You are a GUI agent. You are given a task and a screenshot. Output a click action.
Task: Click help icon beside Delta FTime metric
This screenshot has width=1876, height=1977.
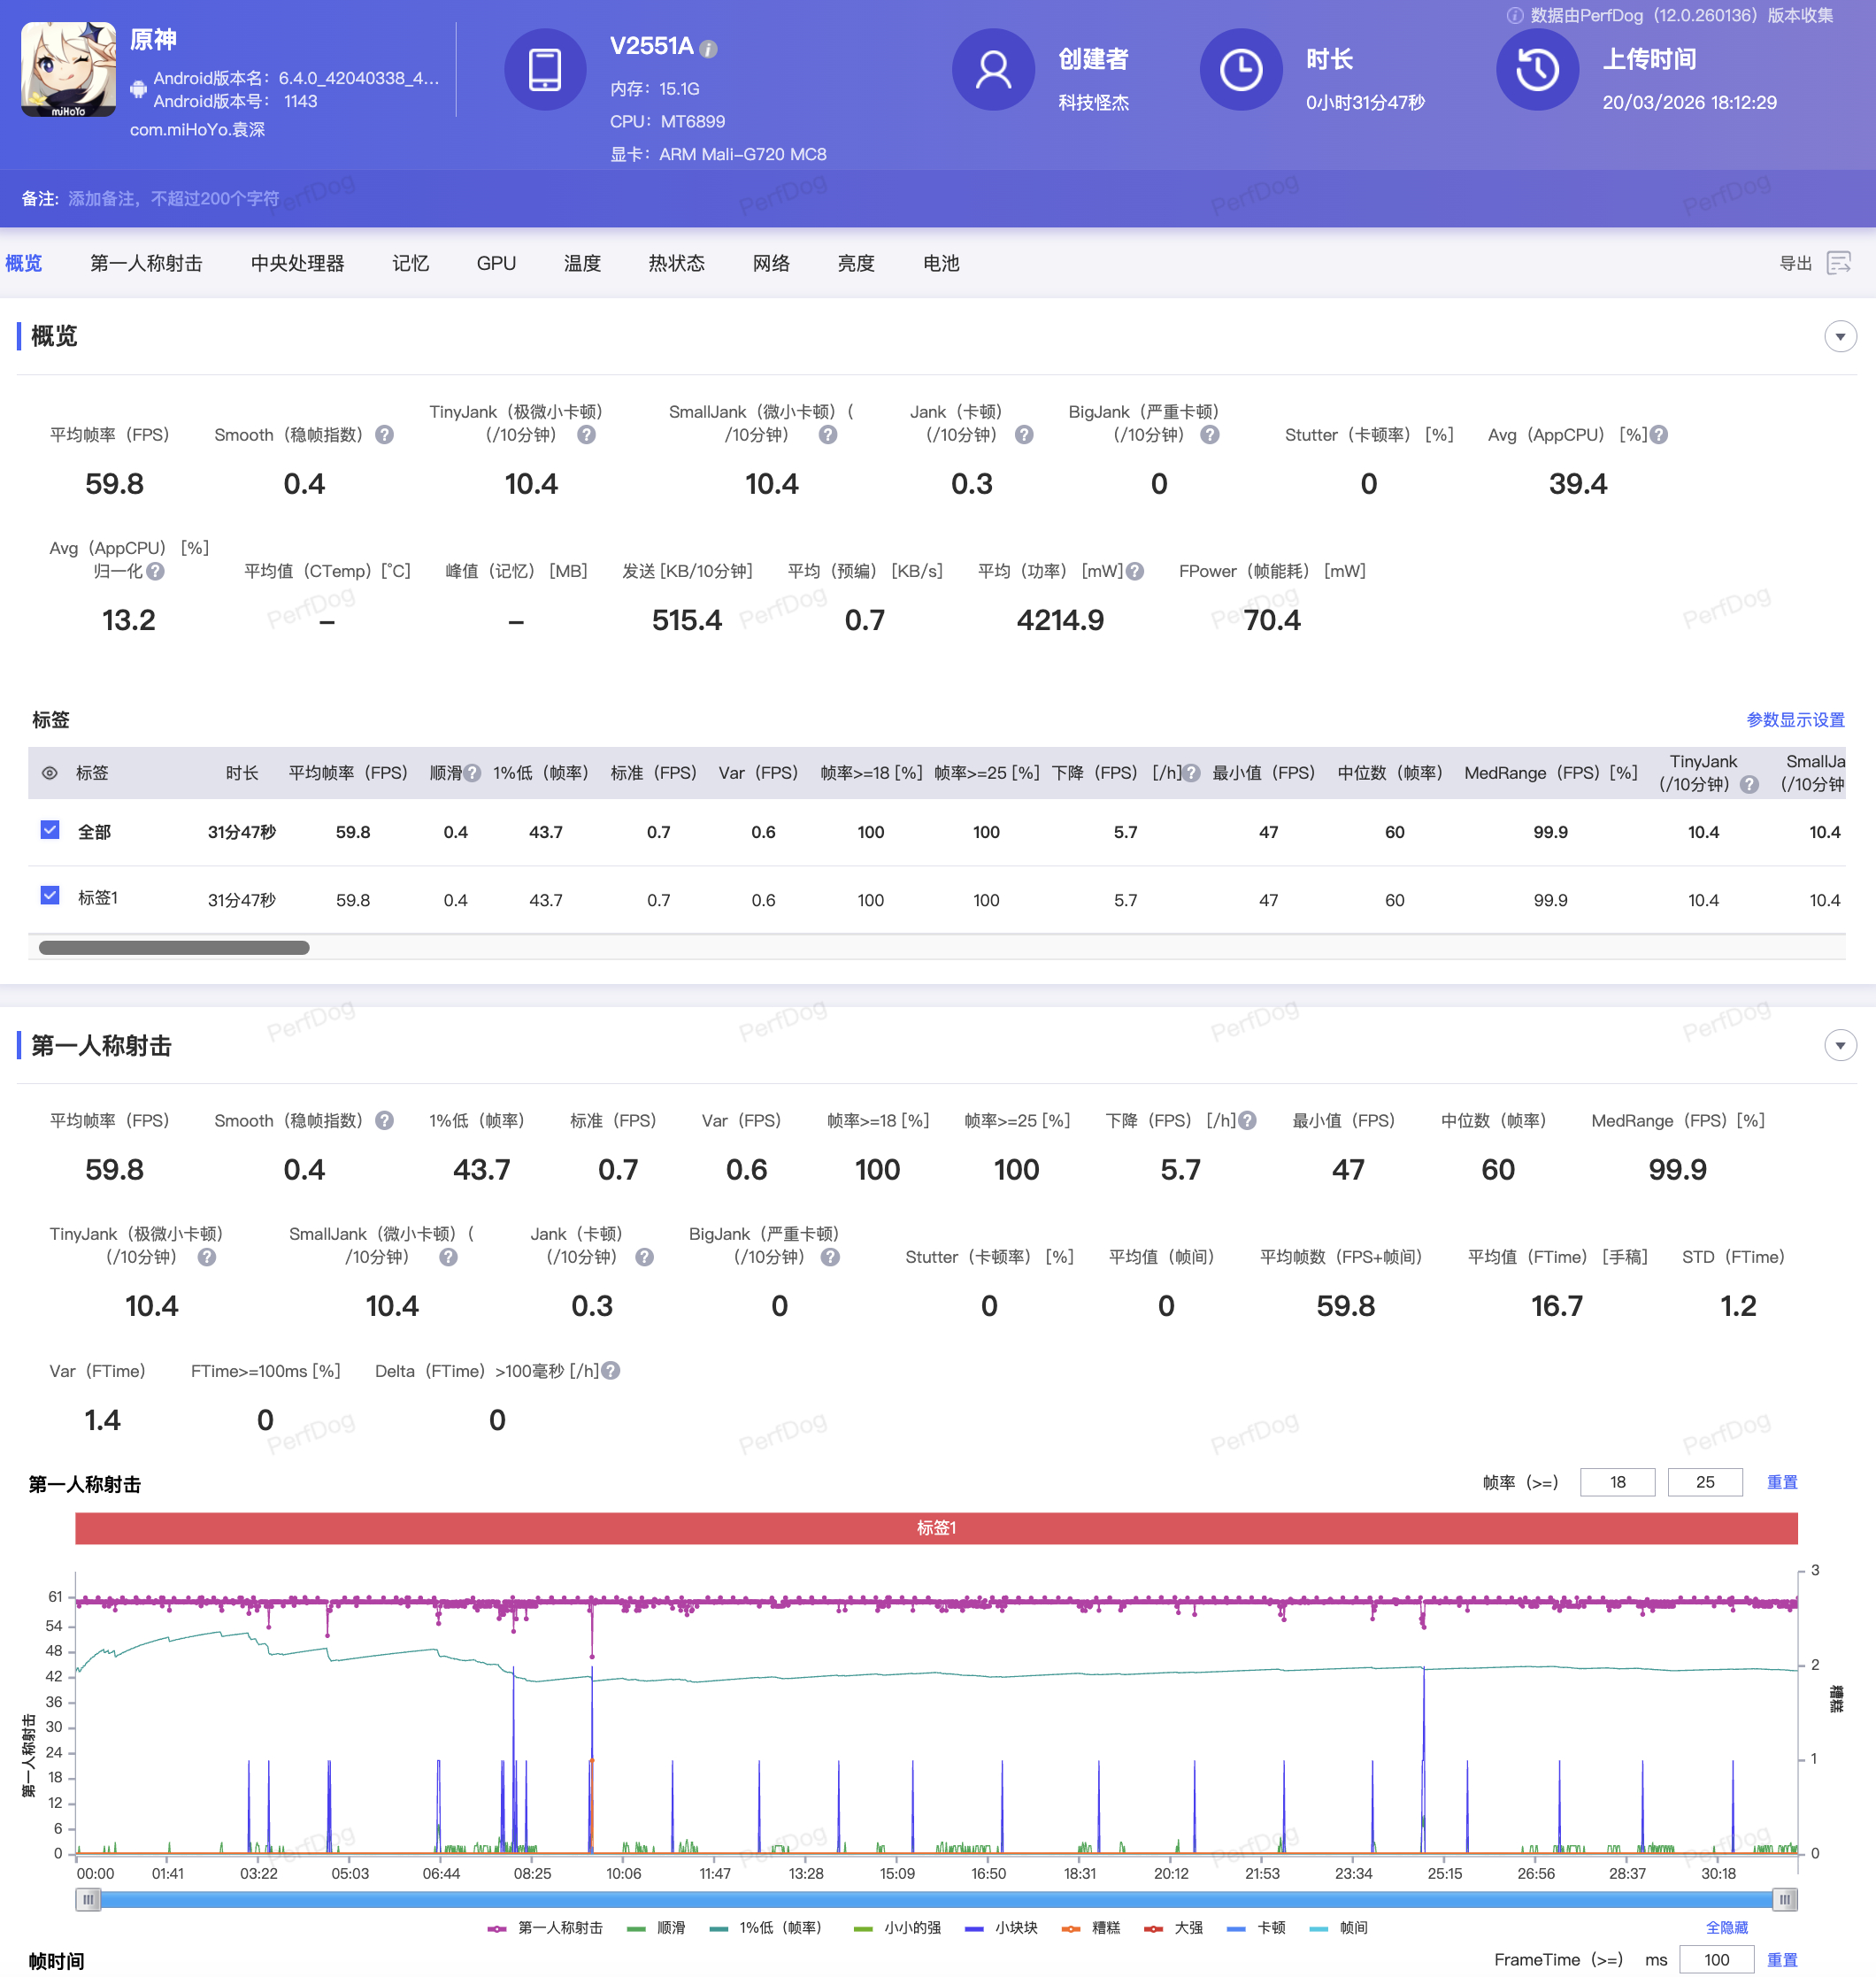(x=611, y=1371)
